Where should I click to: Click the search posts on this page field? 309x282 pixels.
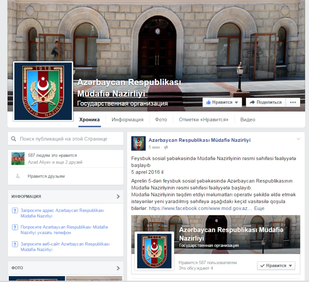[x=66, y=139]
